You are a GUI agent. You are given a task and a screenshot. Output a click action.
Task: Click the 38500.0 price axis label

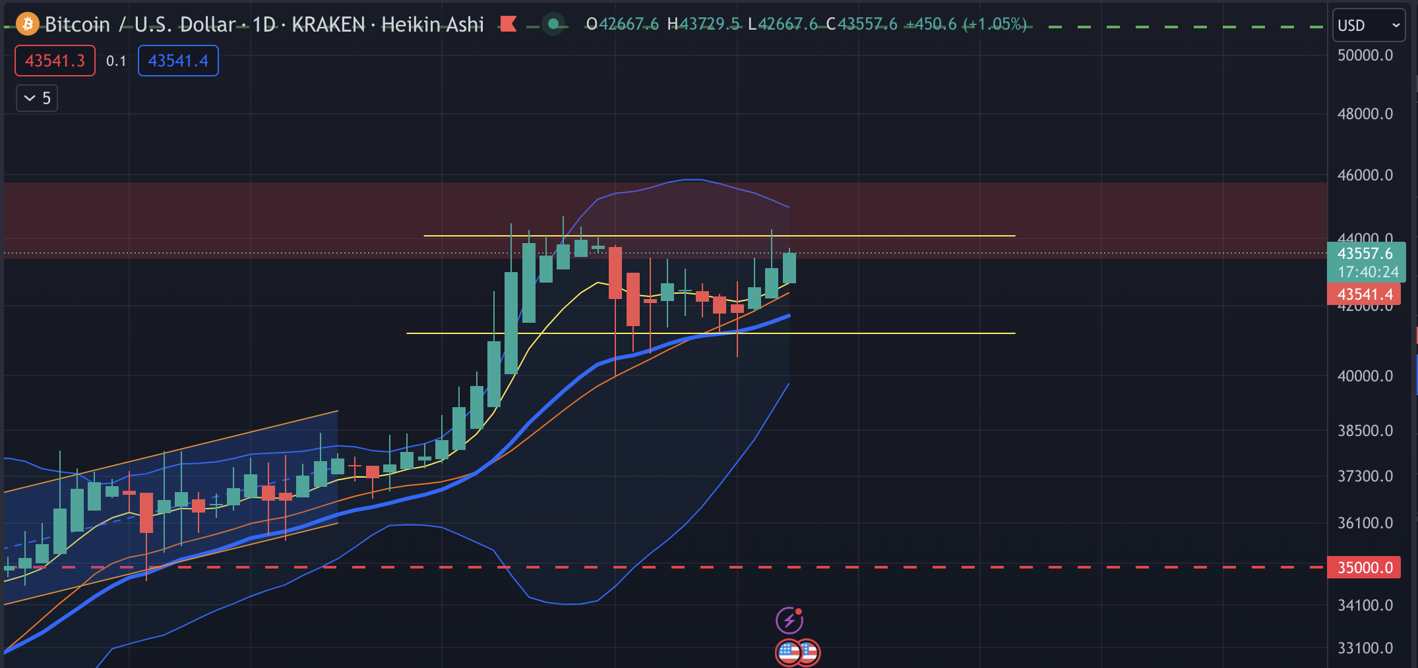coord(1365,431)
